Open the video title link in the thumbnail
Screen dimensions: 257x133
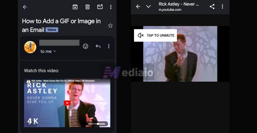pos(63,81)
